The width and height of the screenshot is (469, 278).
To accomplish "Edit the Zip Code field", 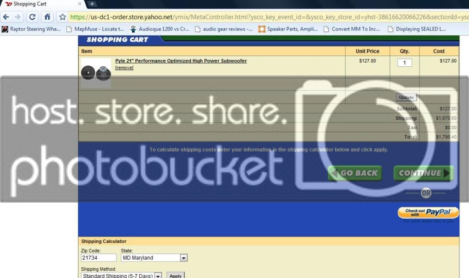I will click(99, 258).
